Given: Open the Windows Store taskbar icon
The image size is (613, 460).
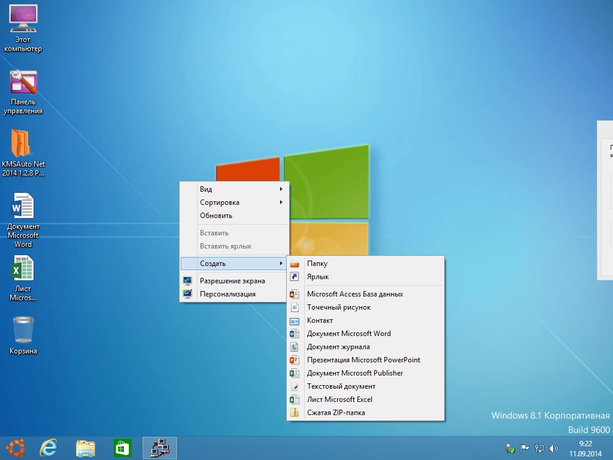Looking at the screenshot, I should 122,448.
